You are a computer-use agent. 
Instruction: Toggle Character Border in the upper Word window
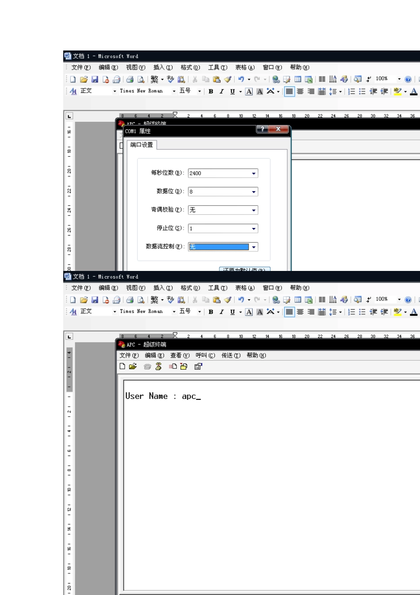[x=249, y=92]
